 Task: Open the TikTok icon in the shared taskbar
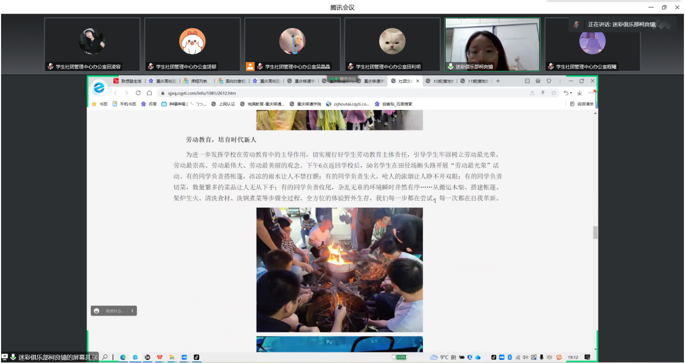[x=196, y=357]
